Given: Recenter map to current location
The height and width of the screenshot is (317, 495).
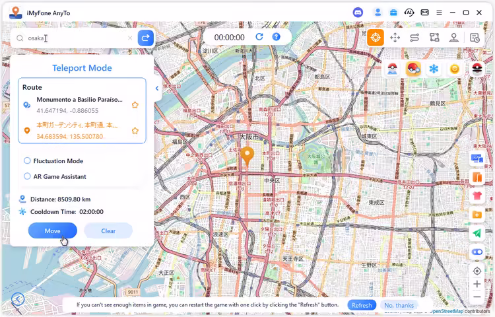Looking at the screenshot, I should pos(477,271).
